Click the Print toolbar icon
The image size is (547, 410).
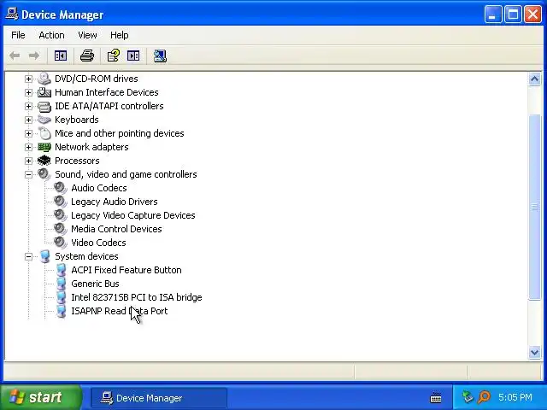tap(87, 56)
